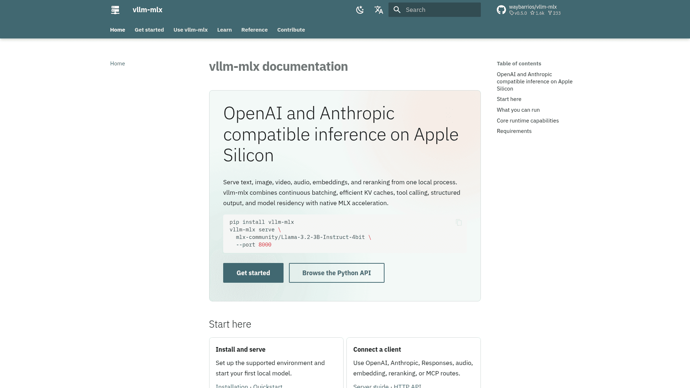Viewport: 690px width, 388px height.
Task: Toggle dark mode with the moon icon
Action: click(360, 10)
